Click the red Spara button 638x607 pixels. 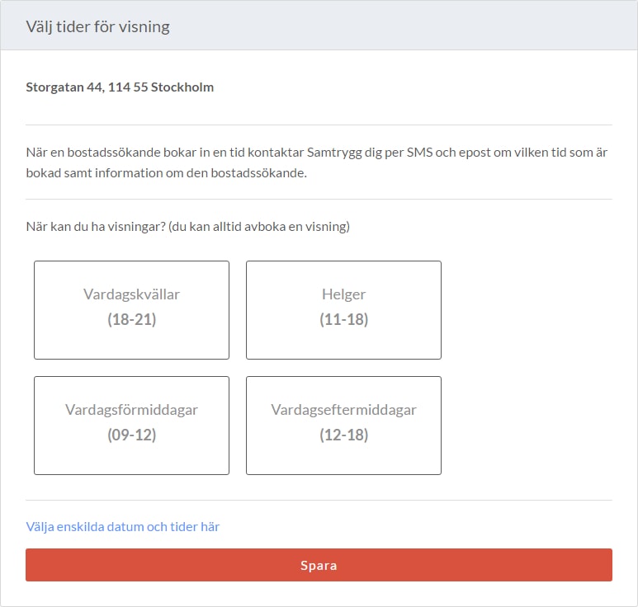(x=319, y=565)
